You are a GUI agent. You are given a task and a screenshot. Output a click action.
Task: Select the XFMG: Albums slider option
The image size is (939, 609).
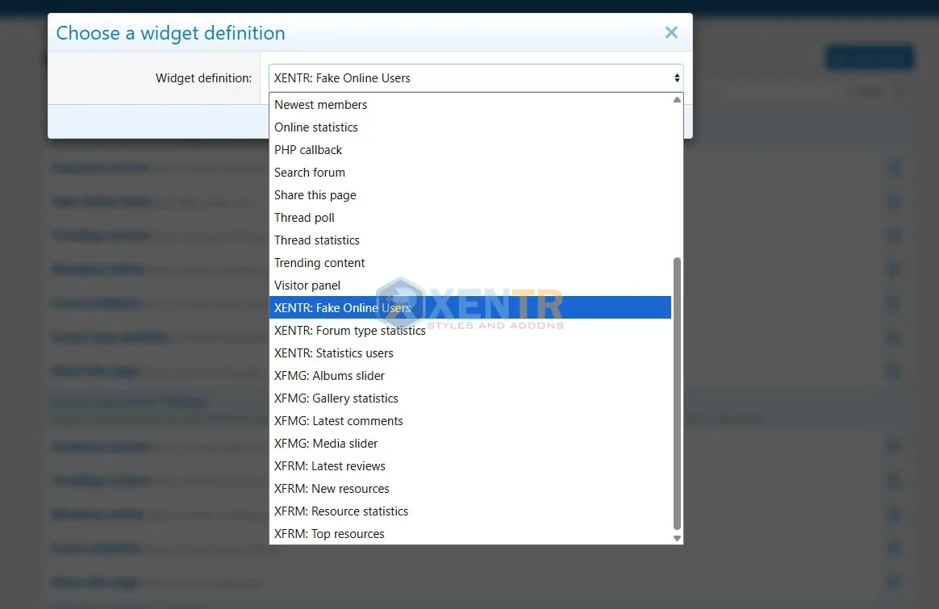click(329, 375)
